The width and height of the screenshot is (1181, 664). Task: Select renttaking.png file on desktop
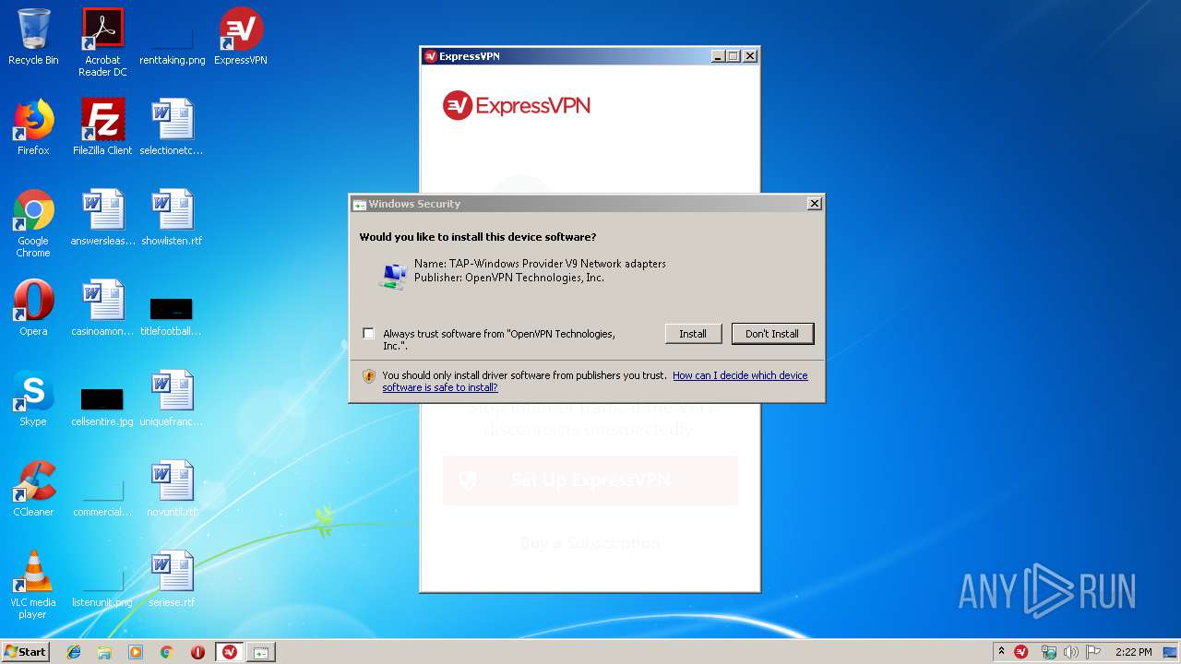click(x=172, y=37)
